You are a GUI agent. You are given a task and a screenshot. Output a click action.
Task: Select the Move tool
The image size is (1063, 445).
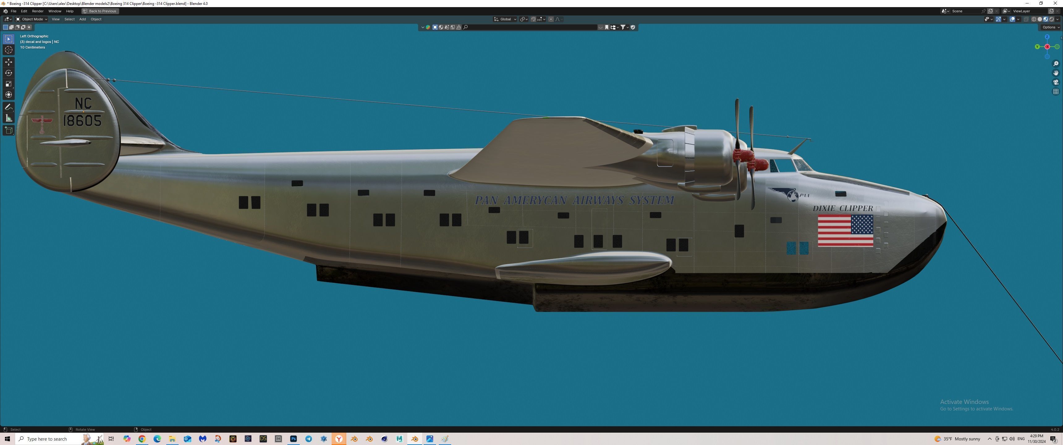click(9, 62)
